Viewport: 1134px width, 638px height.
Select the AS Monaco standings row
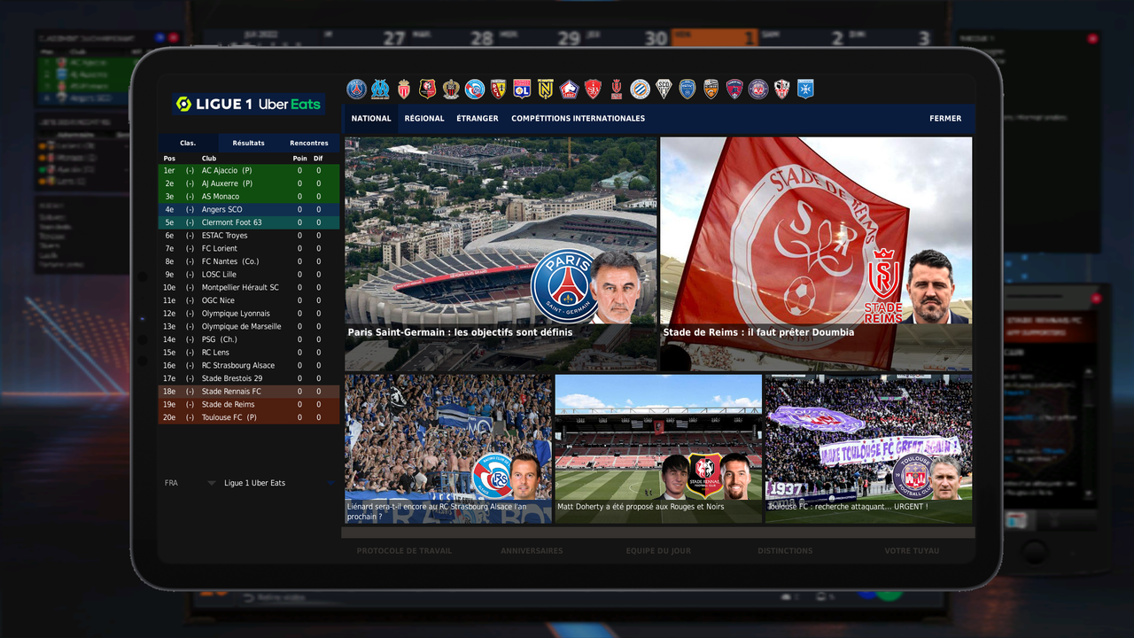249,197
